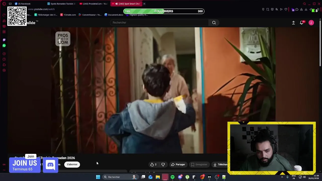Open WhatsApp in the sidebar
322x181 pixels.
point(4,46)
